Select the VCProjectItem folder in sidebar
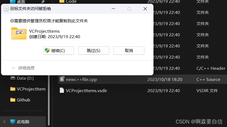 coord(28,89)
